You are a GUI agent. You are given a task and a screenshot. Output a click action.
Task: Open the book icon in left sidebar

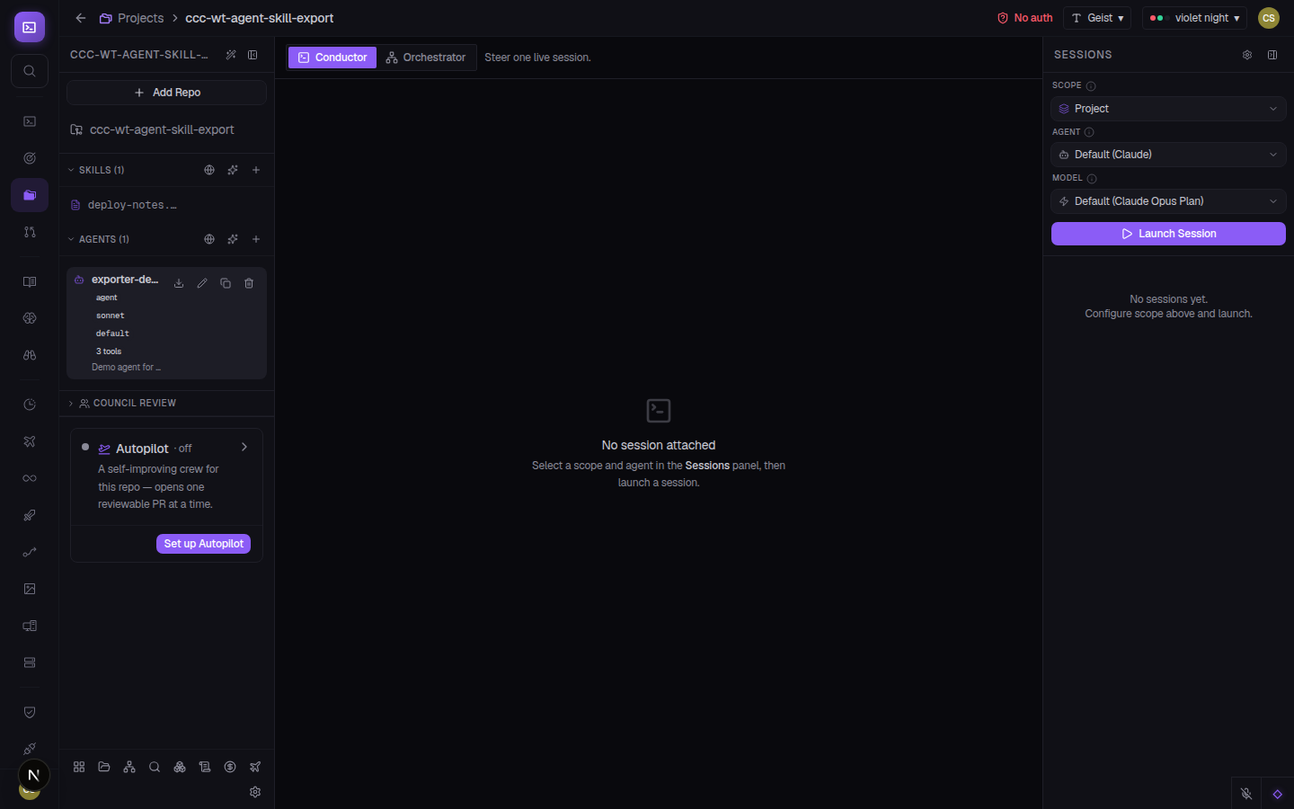(30, 282)
